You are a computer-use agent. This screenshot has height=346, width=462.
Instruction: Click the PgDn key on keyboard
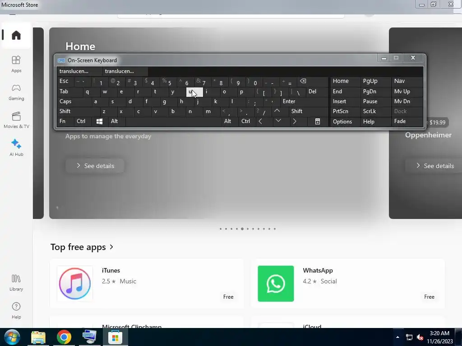(x=375, y=91)
